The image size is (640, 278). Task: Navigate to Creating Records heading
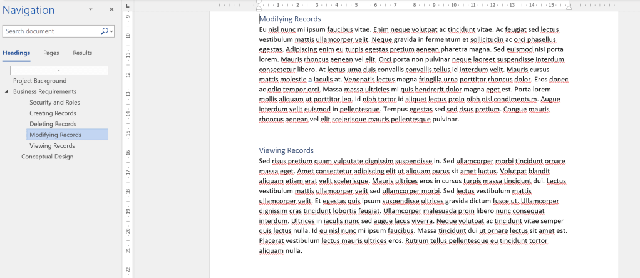(53, 113)
